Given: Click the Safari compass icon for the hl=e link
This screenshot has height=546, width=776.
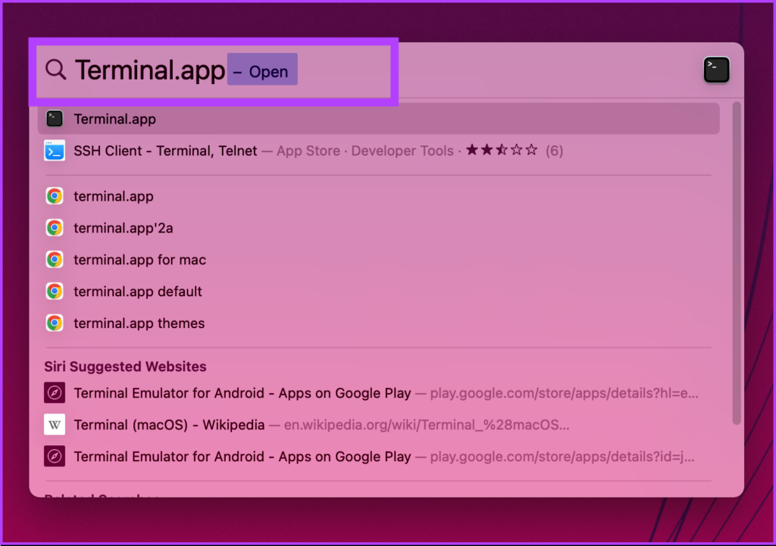Looking at the screenshot, I should [x=55, y=393].
